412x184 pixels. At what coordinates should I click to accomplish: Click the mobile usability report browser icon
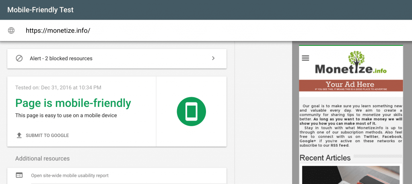(x=19, y=175)
